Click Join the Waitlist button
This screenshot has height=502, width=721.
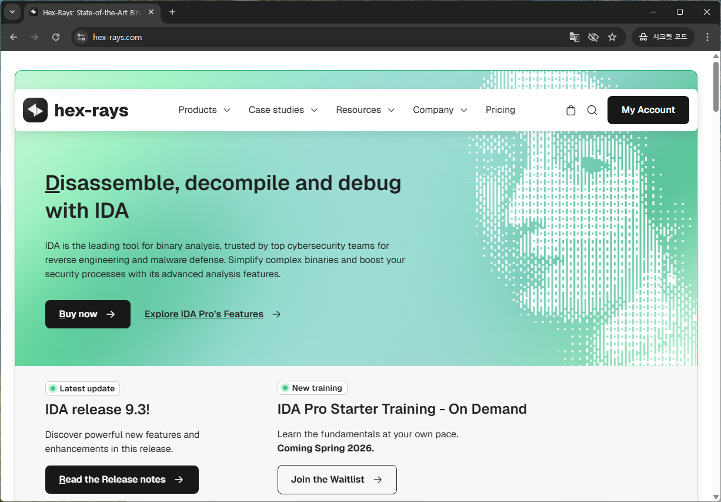tap(337, 480)
